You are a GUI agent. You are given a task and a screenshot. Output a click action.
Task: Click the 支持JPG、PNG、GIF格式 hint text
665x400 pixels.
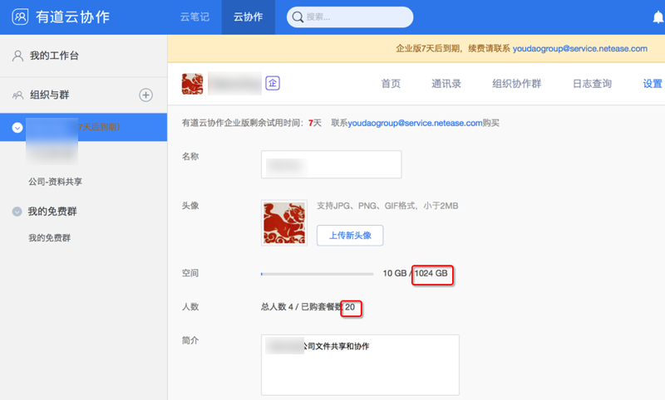point(387,206)
